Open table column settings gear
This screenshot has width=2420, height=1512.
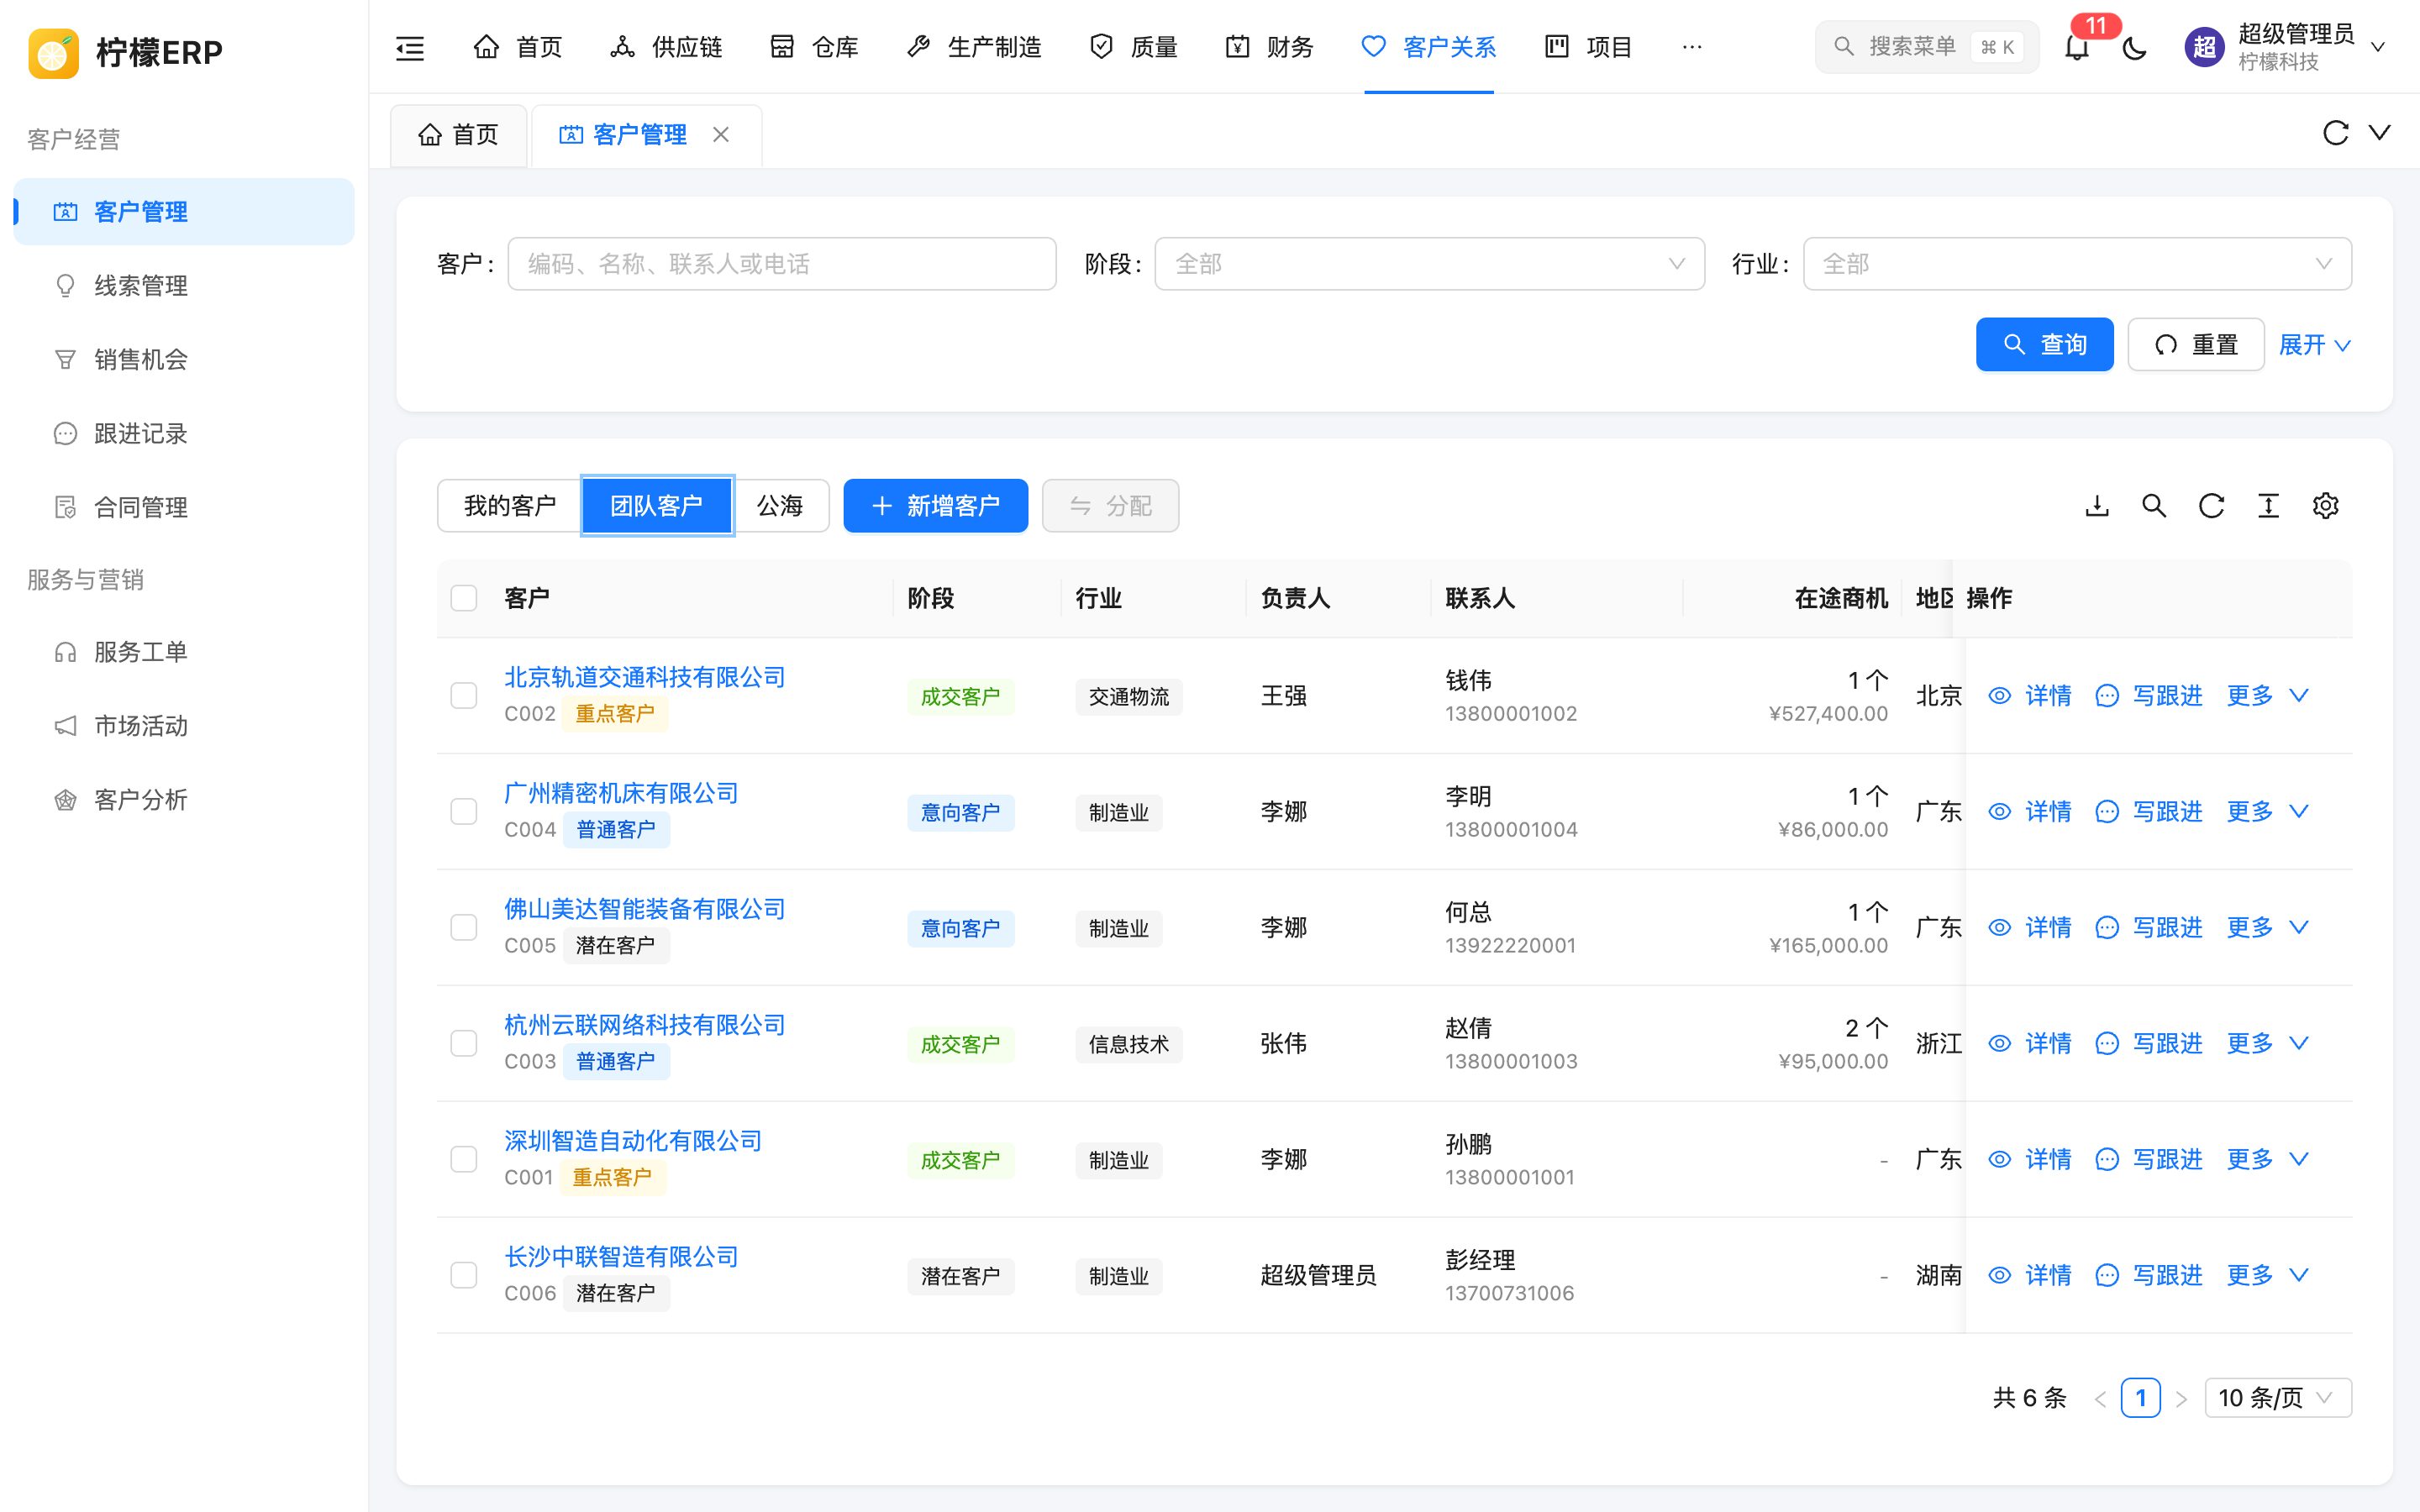point(2325,506)
